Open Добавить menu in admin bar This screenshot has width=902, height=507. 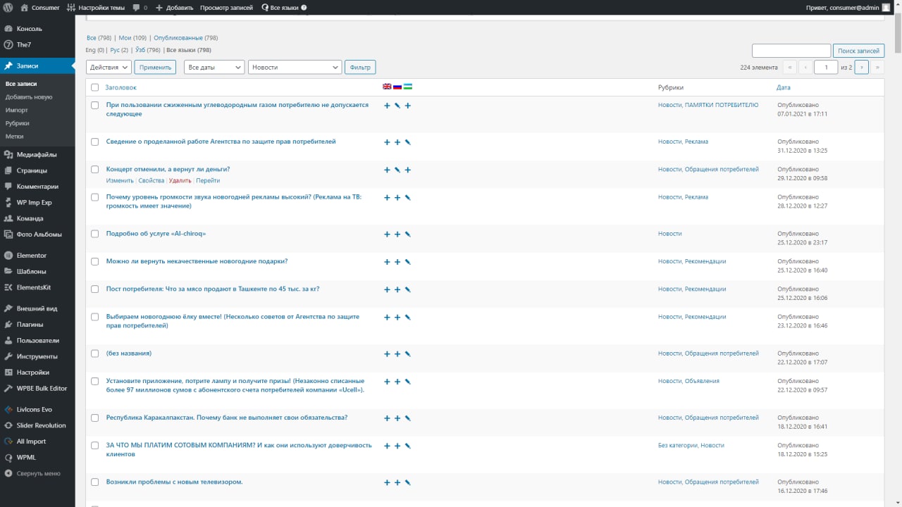[x=175, y=7]
